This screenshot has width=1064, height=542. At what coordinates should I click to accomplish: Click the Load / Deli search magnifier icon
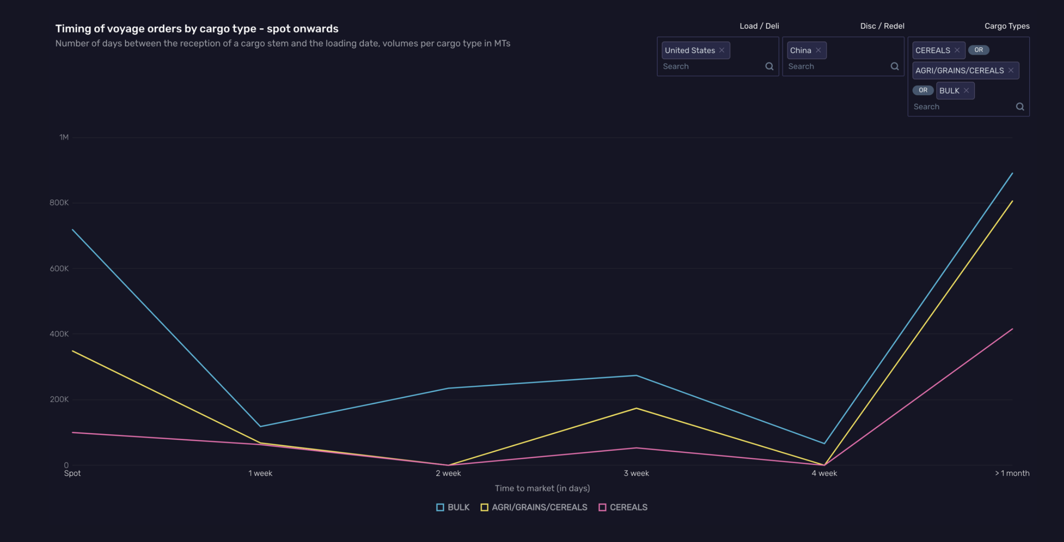769,66
